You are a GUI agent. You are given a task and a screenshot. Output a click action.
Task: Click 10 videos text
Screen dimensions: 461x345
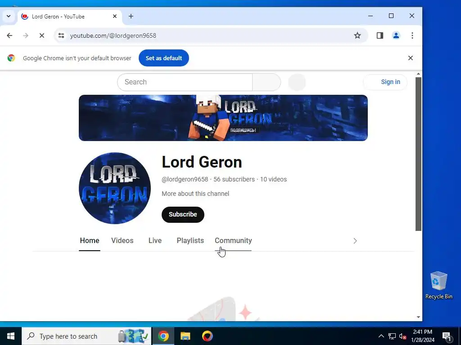273,179
